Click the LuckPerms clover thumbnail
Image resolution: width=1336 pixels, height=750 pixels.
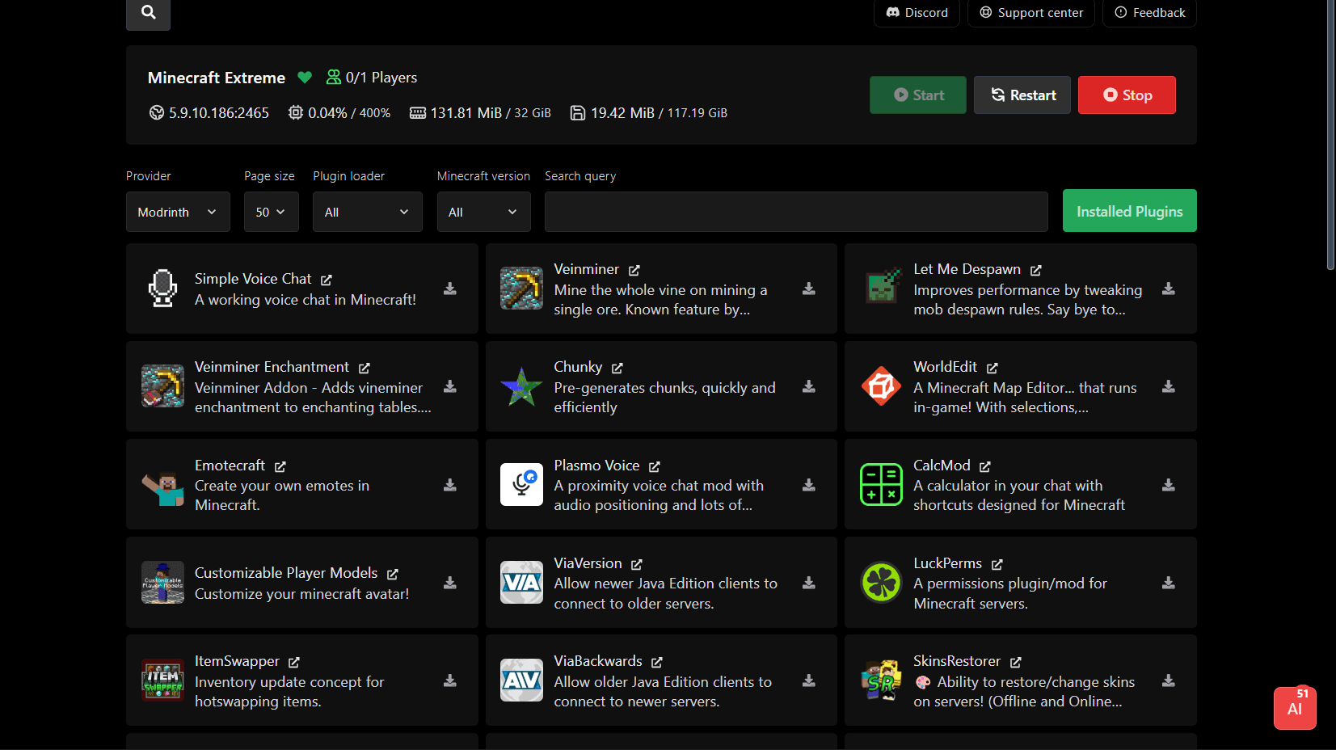[881, 582]
